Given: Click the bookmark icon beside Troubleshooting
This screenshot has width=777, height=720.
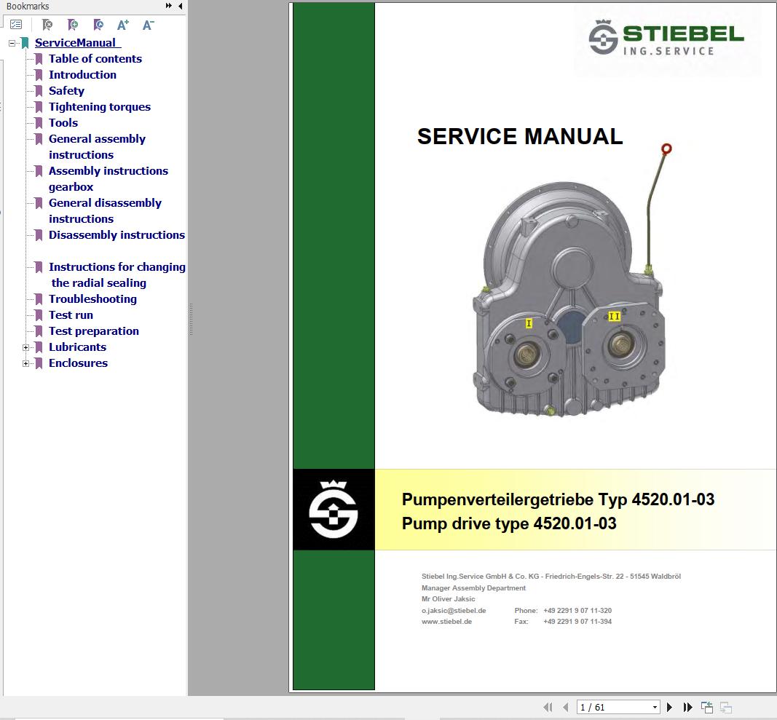Looking at the screenshot, I should tap(39, 299).
